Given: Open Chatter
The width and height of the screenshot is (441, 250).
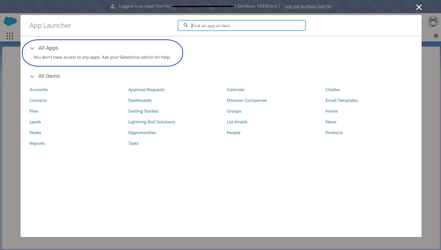Looking at the screenshot, I should pyautogui.click(x=333, y=90).
